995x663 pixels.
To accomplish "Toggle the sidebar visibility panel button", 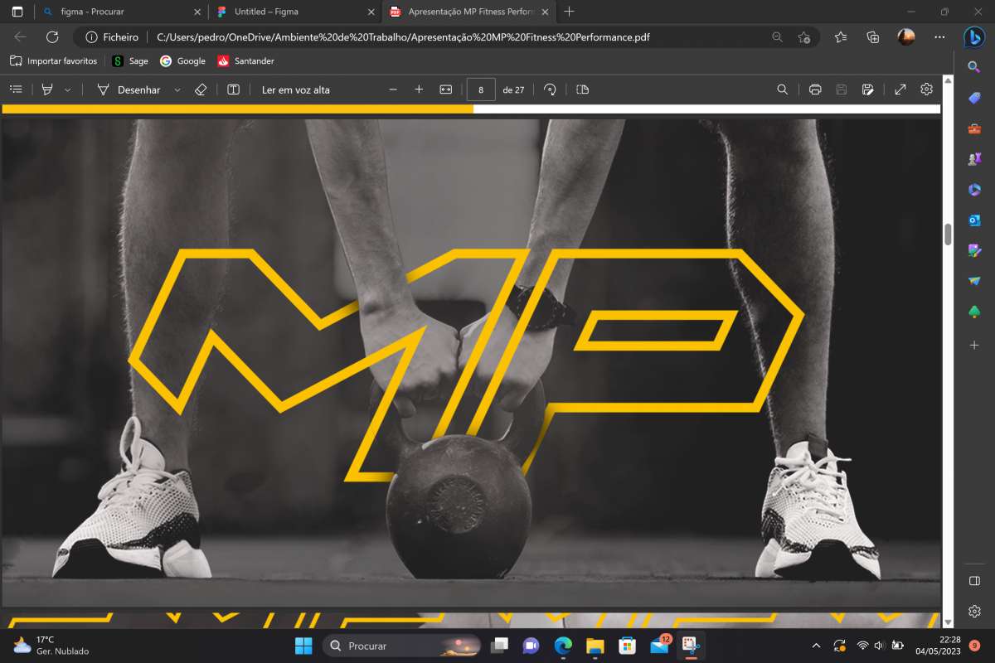I will tap(975, 581).
